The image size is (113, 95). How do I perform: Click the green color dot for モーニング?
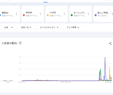point(72,15)
